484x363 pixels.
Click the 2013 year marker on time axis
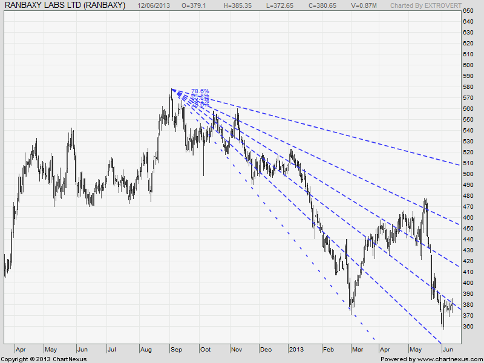(296, 349)
